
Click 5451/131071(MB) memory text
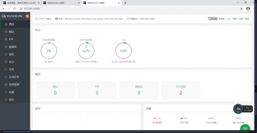pyautogui.click(x=86, y=62)
